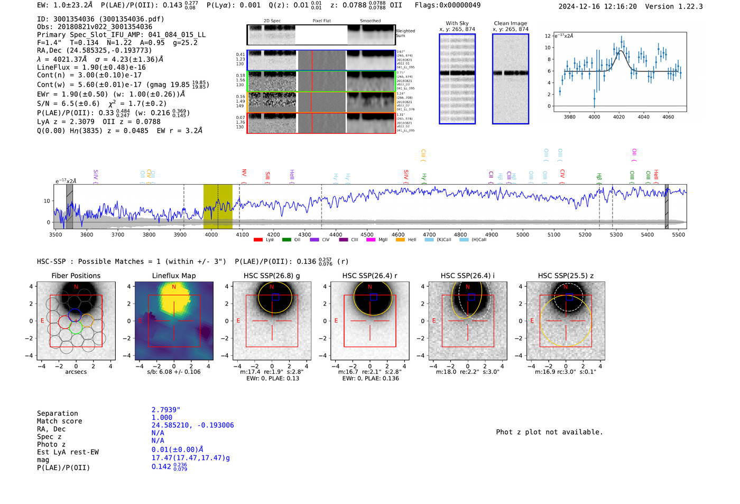Click the magenta OII label above the spectrum

click(634, 155)
